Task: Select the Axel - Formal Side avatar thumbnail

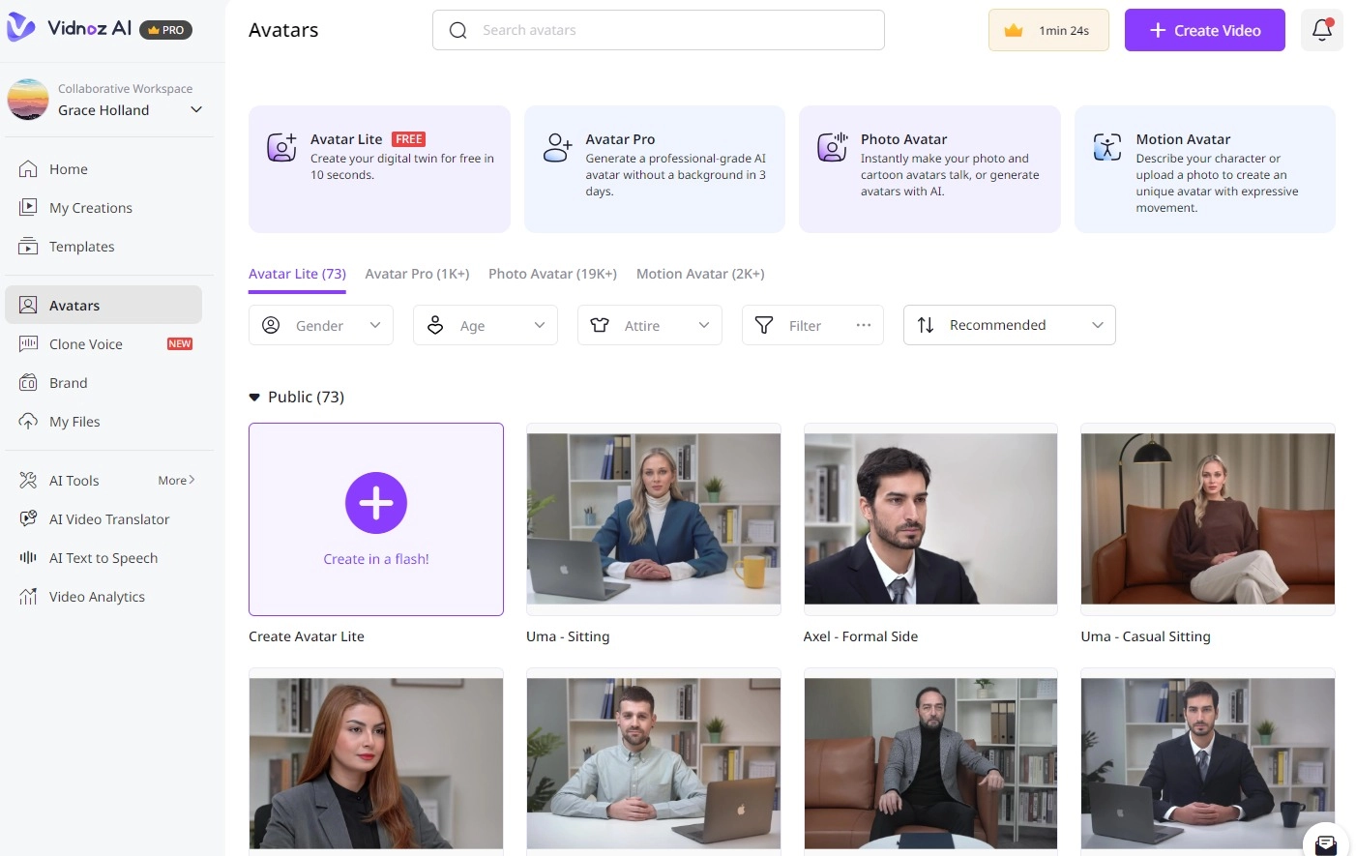Action: click(930, 518)
